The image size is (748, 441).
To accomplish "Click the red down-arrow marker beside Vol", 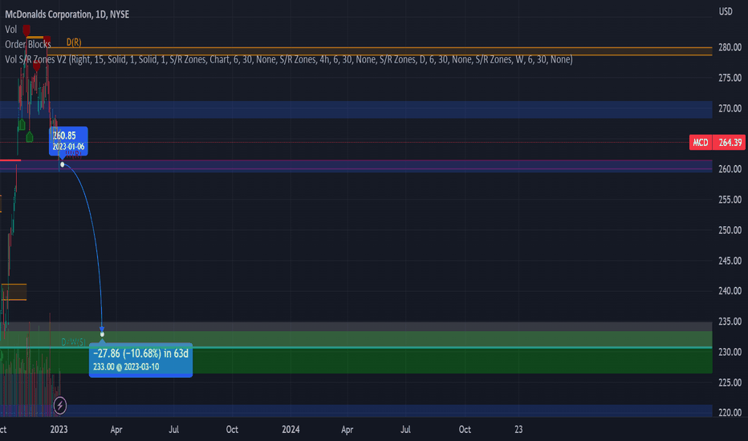I will click(x=26, y=30).
